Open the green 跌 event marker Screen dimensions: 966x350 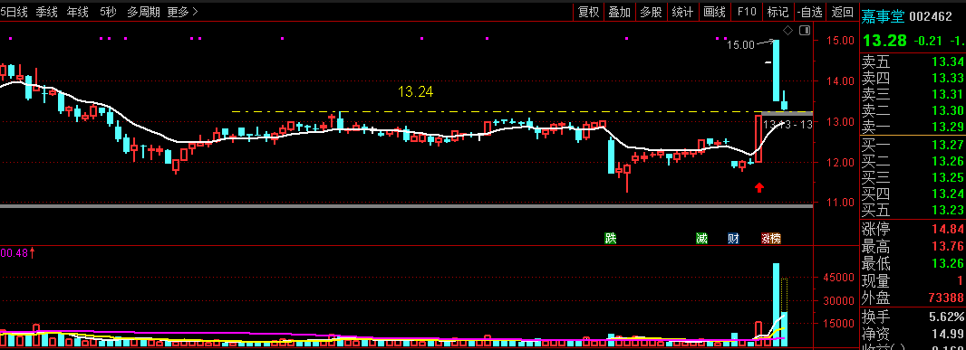pos(611,239)
